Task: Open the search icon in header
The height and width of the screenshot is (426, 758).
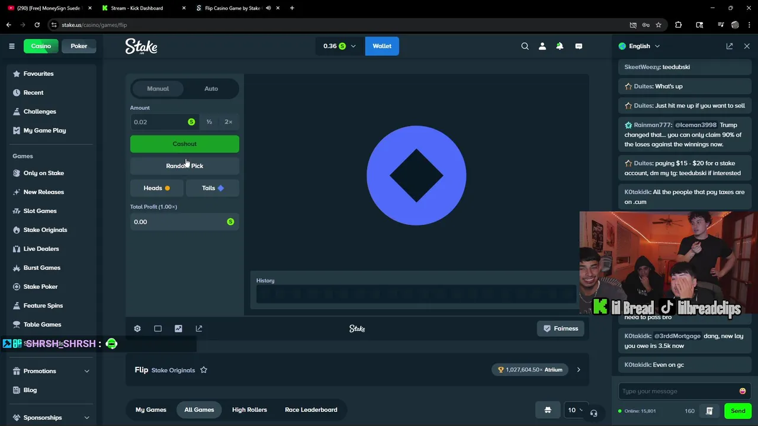Action: coord(525,46)
